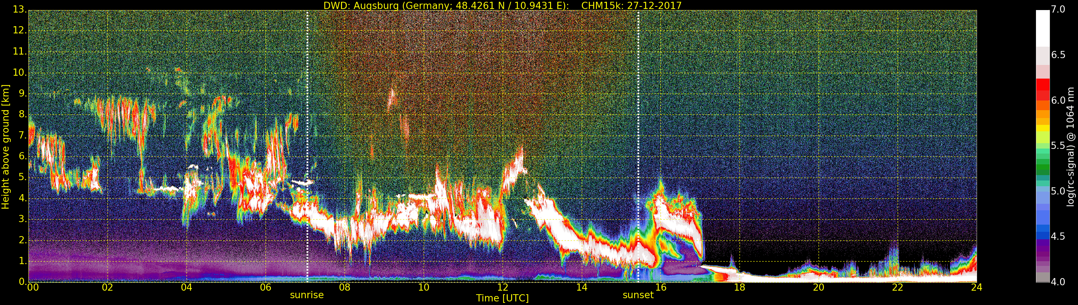
Task: Click the '6.0' colorbar tick label
Action: (1058, 100)
